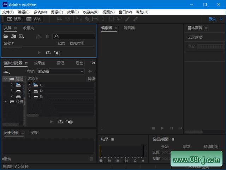Toggle spectral pitch display icon
Image resolution: width=226 pixels, height=170 pixels.
pyautogui.click(x=67, y=19)
